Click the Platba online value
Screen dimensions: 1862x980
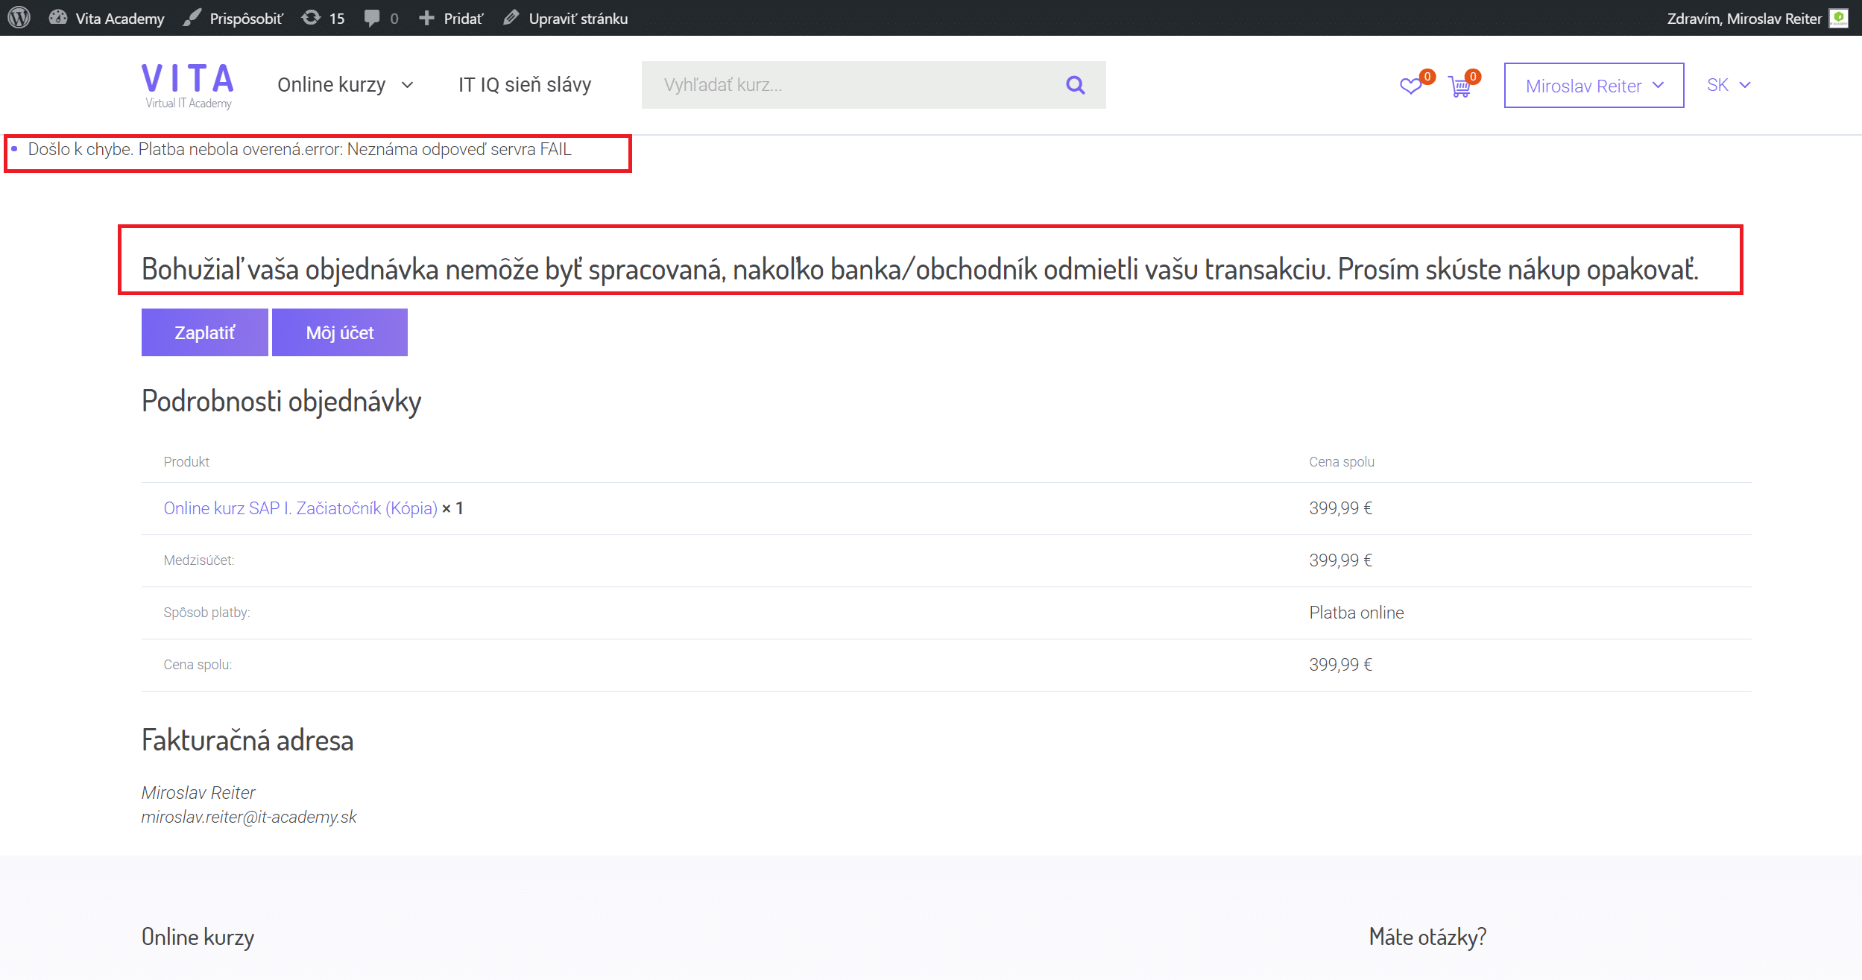click(1357, 613)
